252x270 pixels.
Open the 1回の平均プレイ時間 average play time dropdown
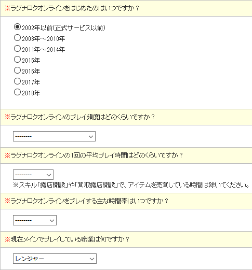[33, 175]
